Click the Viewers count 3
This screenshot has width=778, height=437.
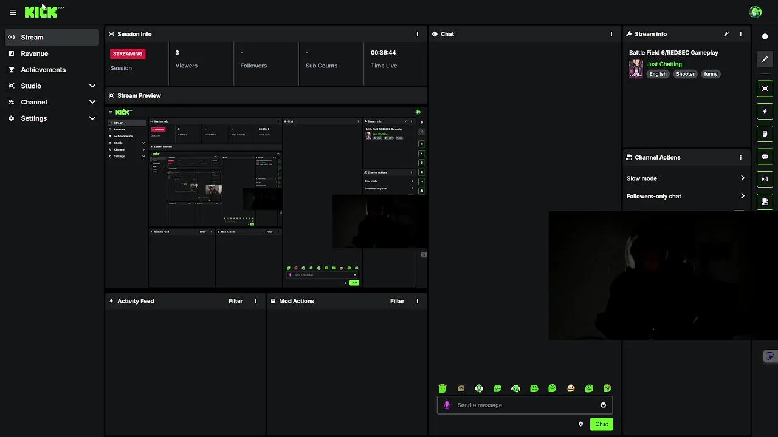pyautogui.click(x=177, y=53)
